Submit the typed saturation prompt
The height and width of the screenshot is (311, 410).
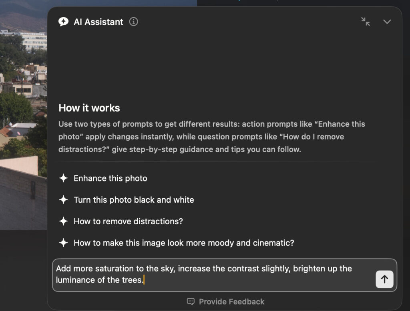tap(384, 279)
